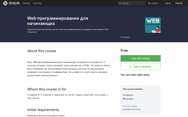
Task: Open the English language dropdown
Action: [x=154, y=3]
